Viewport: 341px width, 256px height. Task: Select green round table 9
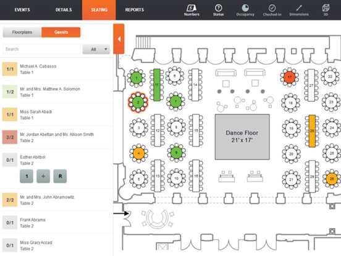tap(177, 153)
